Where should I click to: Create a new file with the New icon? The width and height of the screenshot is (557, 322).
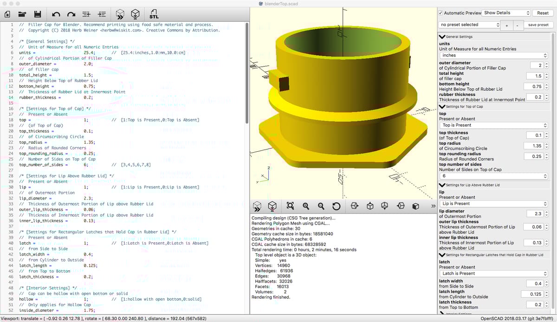pyautogui.click(x=7, y=14)
